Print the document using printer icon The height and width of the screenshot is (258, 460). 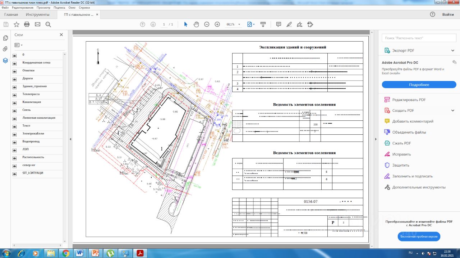27,24
